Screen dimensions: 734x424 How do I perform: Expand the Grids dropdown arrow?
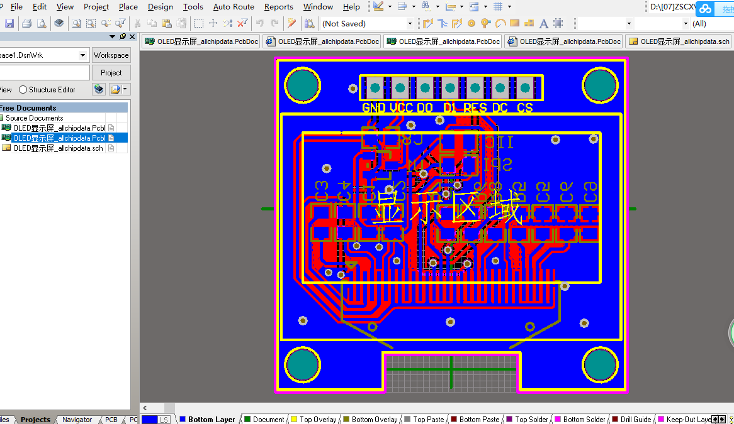click(x=509, y=6)
